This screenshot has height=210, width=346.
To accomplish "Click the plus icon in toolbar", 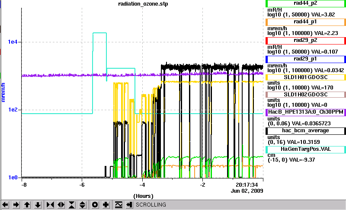I will [x=106, y=205].
